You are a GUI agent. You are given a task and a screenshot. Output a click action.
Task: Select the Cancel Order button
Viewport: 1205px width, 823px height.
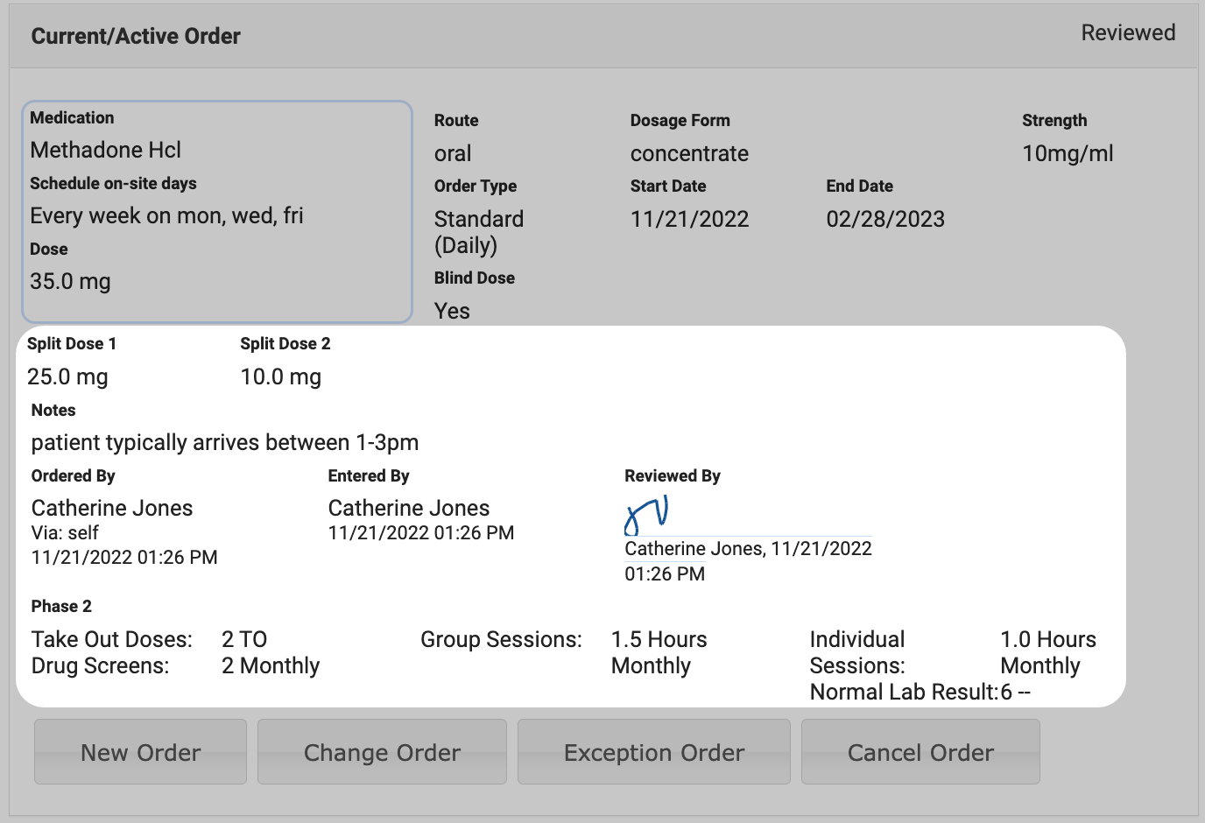tap(920, 752)
